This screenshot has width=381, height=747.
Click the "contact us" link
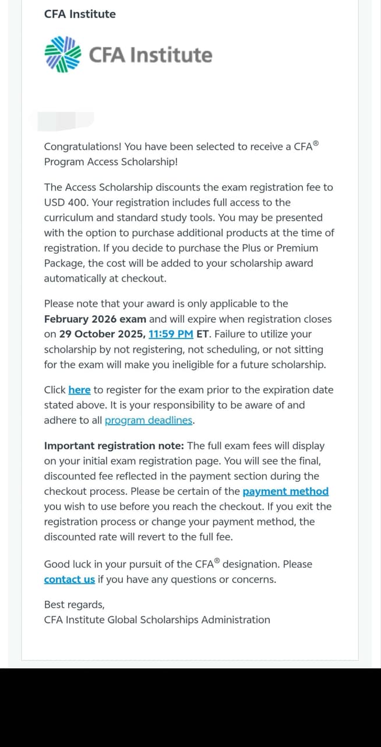69,580
